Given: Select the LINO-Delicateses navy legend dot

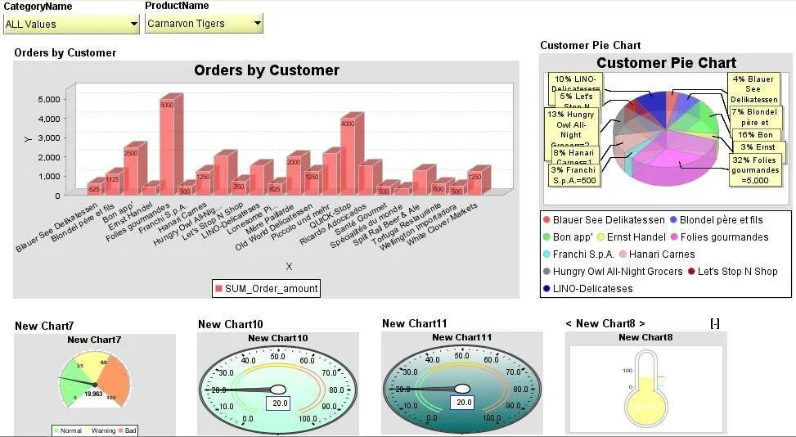Looking at the screenshot, I should pyautogui.click(x=546, y=289).
